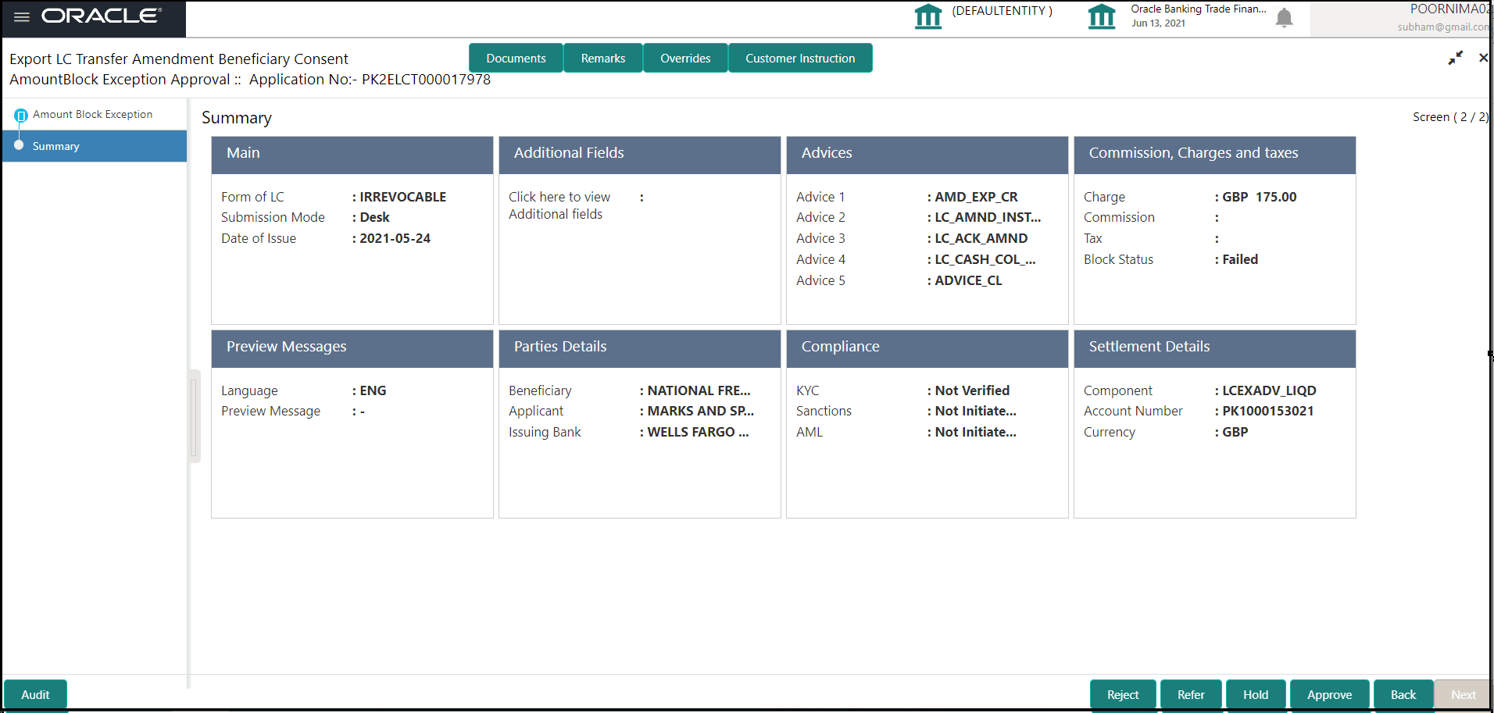
Task: Open the Audit trail
Action: [x=35, y=694]
